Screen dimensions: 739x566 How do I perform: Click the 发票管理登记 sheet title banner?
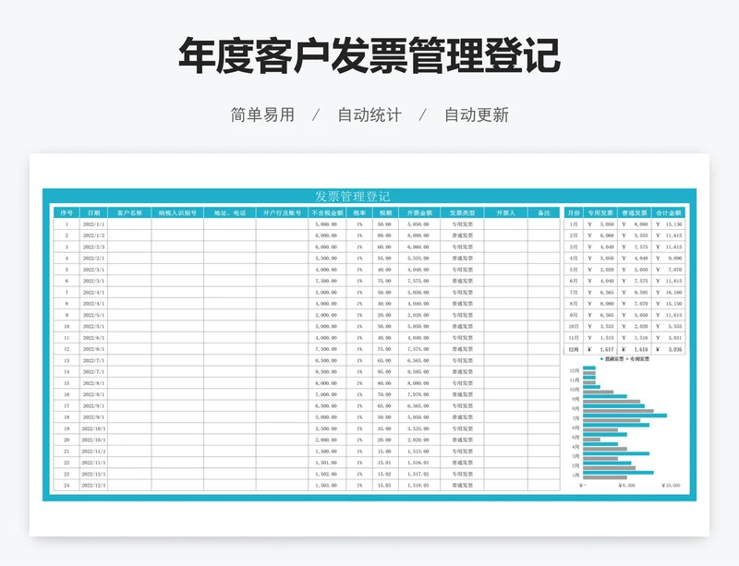pos(353,196)
